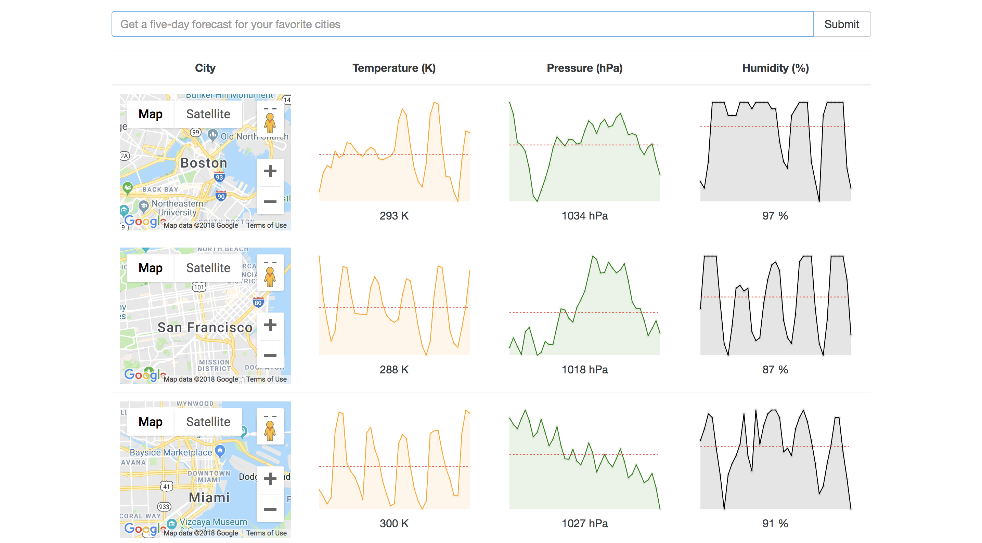
Task: Click the 1018 hPa pressure value
Action: 584,370
